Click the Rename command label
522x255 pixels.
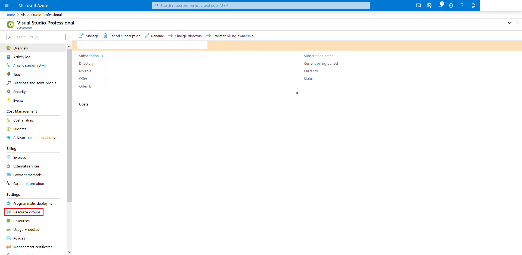pos(157,36)
